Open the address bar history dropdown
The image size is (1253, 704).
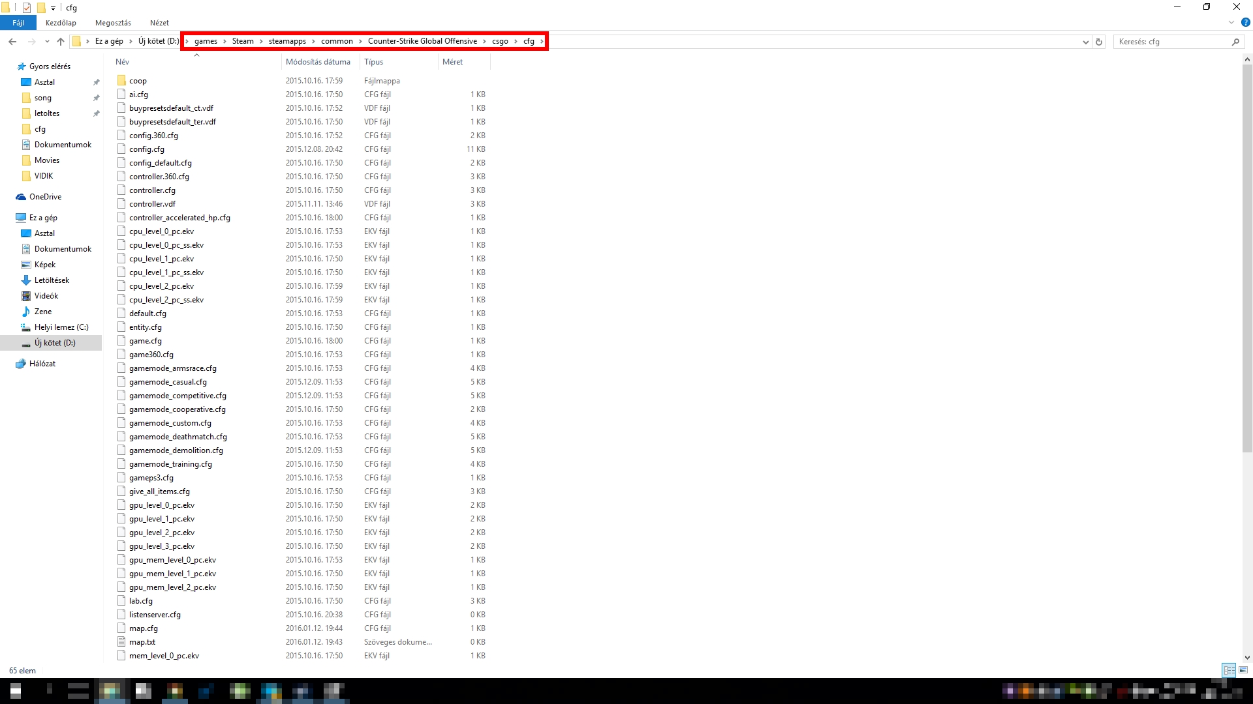[x=1085, y=42]
